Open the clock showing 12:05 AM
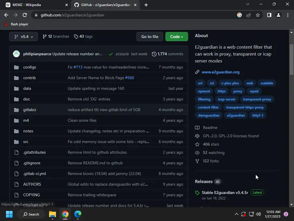This screenshot has width=294, height=221. coord(272,214)
